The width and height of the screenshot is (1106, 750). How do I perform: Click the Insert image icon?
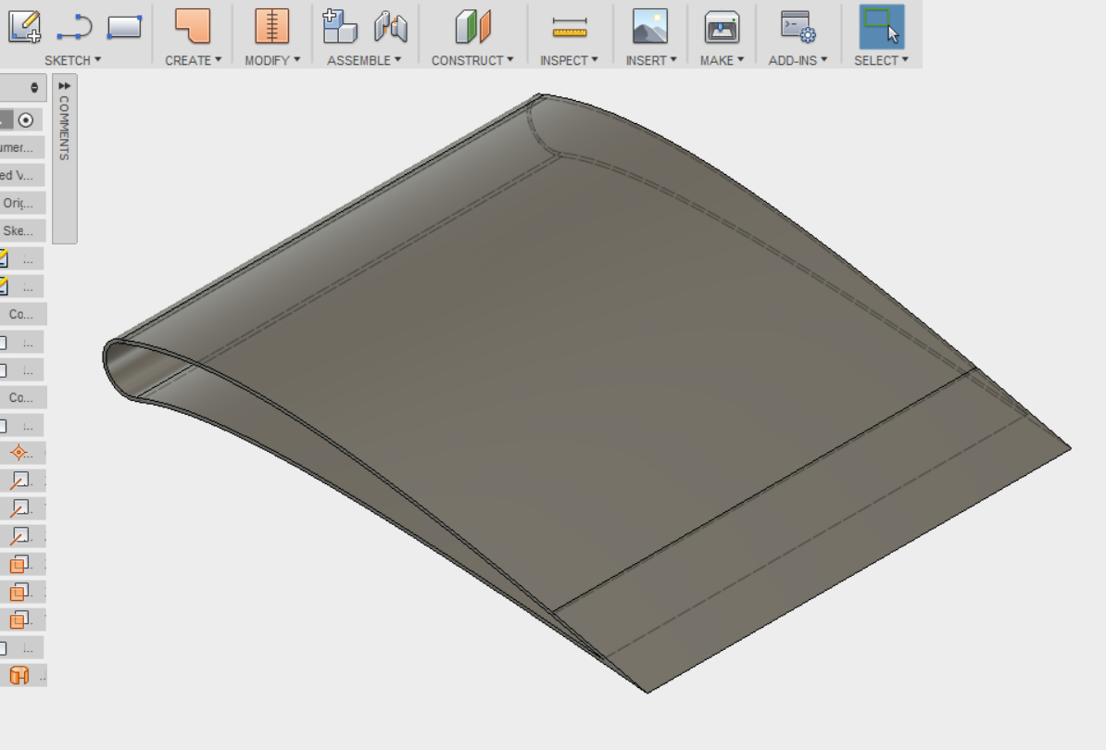pyautogui.click(x=649, y=27)
